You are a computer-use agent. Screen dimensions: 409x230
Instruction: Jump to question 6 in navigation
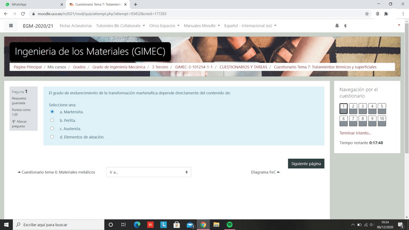[x=343, y=121]
